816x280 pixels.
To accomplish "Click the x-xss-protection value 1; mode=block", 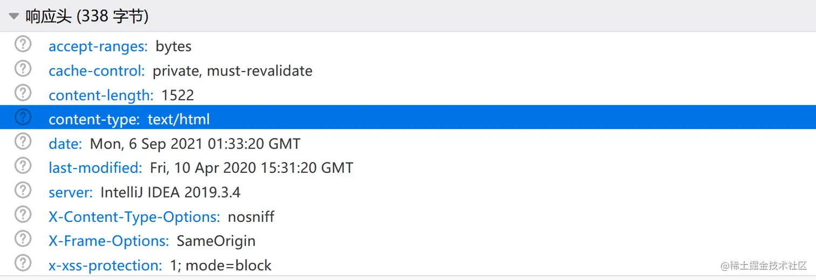I will [x=221, y=265].
